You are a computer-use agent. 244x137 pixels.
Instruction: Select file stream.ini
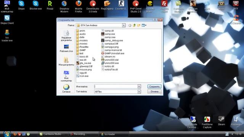[108, 57]
